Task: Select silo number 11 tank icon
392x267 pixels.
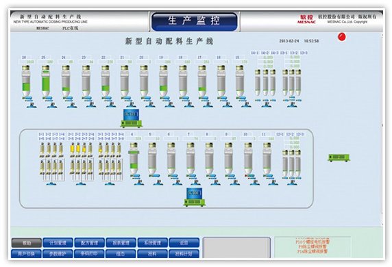Action: pyautogui.click(x=267, y=158)
